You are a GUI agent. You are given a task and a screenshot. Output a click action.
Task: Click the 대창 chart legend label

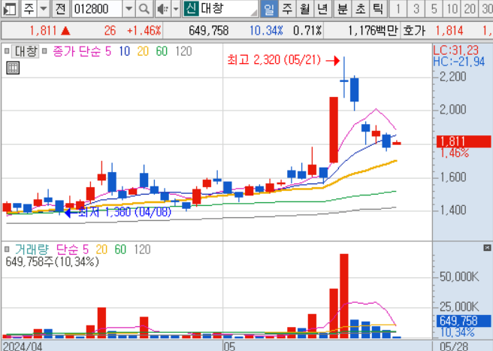coord(26,51)
